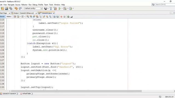Click the status bar notification icon
The width and height of the screenshot is (175, 98).
pyautogui.click(x=160, y=97)
